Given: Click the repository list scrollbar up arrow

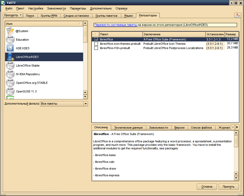Looking at the screenshot, I should tap(85, 23).
